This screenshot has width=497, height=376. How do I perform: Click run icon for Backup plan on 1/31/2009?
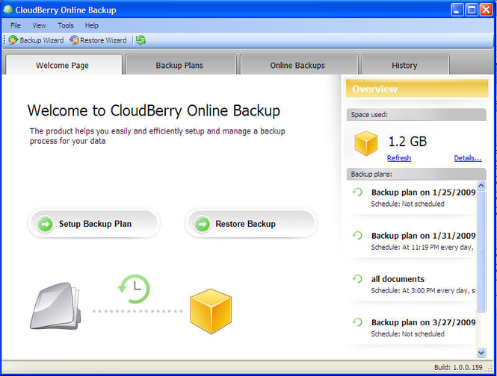click(x=357, y=235)
